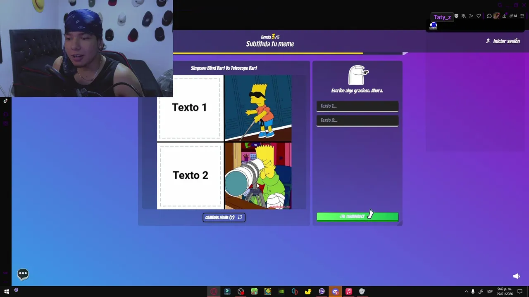This screenshot has height=297, width=529.
Task: Open the browser extensions puzzle icon
Action: click(489, 16)
